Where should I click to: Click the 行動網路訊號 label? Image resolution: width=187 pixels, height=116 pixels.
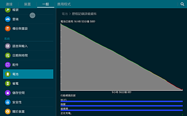tap(68, 95)
